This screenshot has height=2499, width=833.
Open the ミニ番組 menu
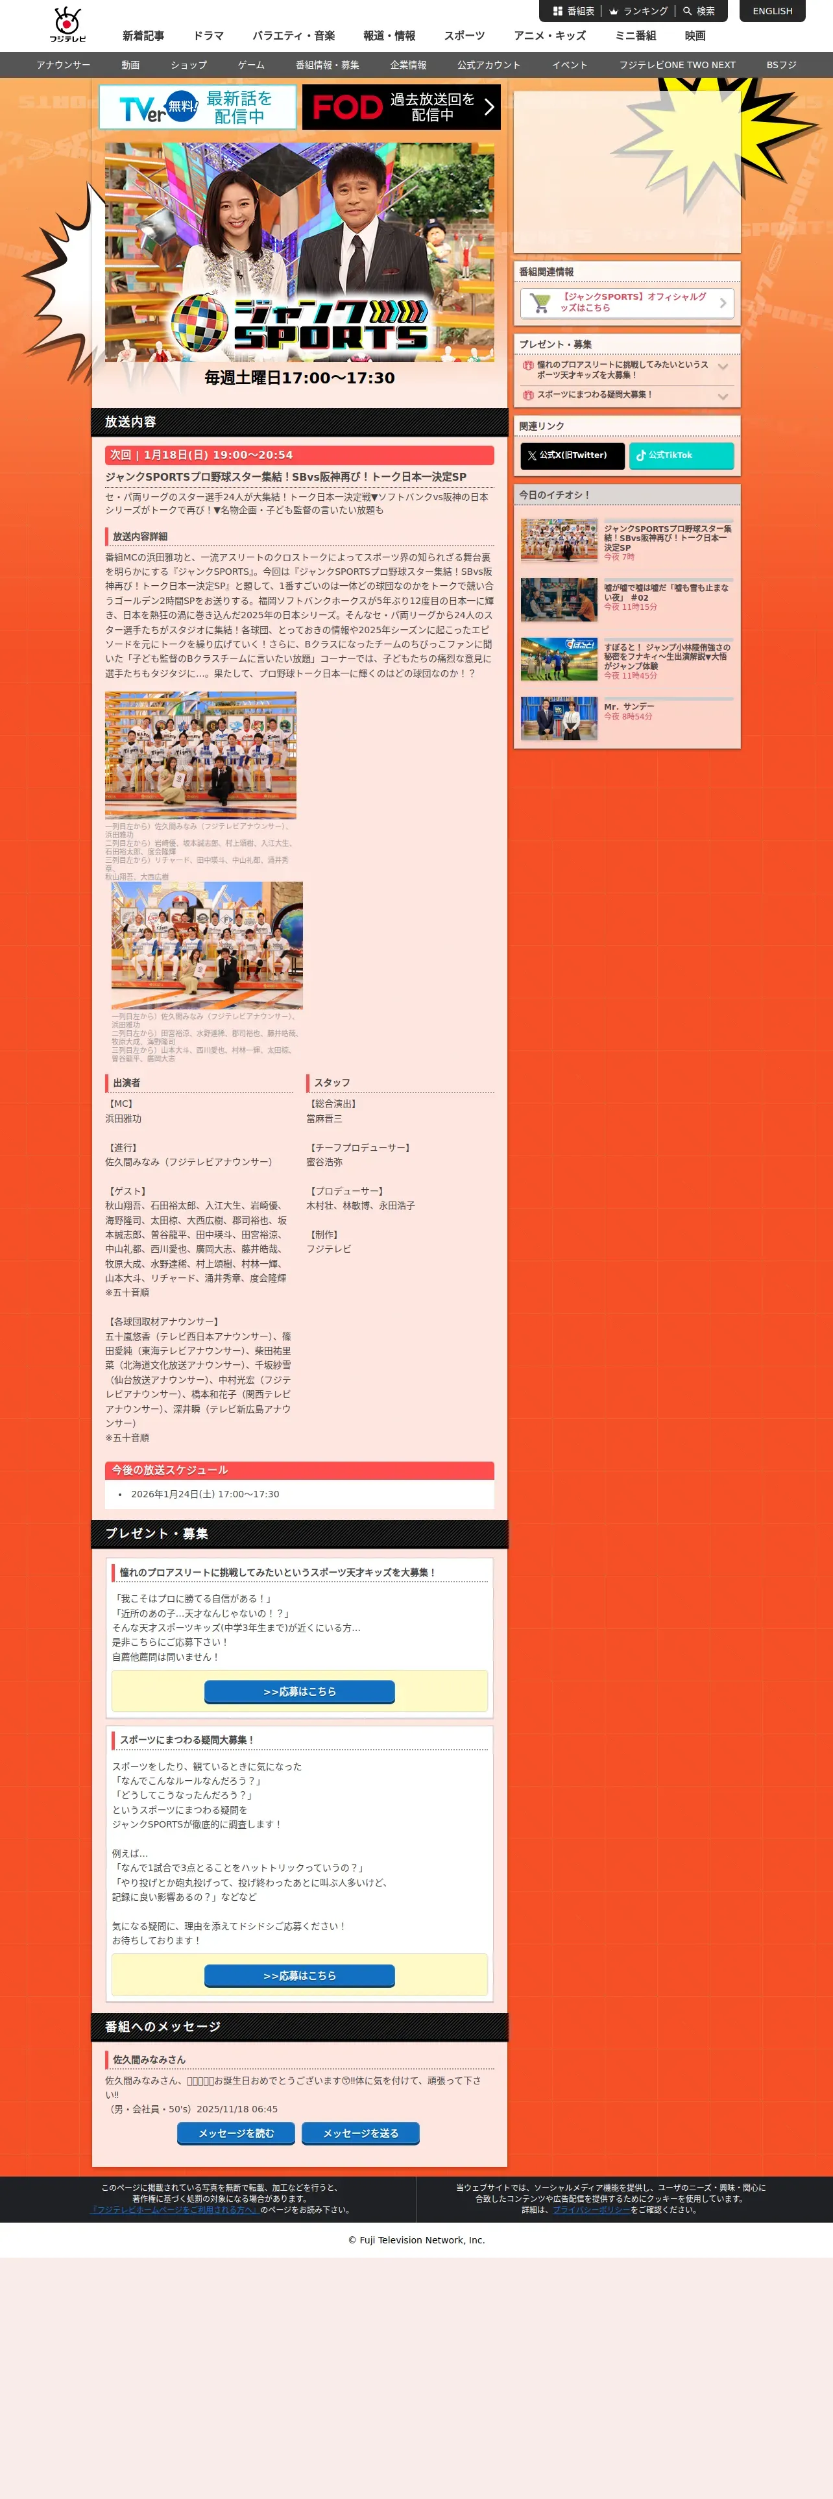click(x=635, y=36)
